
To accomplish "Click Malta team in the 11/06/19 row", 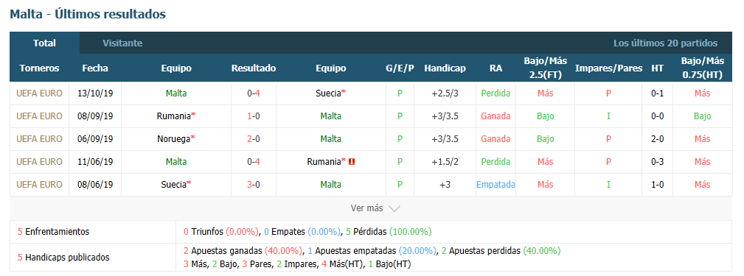I will click(176, 161).
